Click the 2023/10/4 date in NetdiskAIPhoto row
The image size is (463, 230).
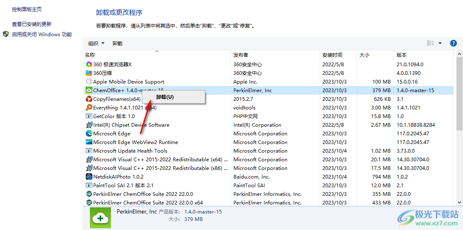pyautogui.click(x=334, y=177)
